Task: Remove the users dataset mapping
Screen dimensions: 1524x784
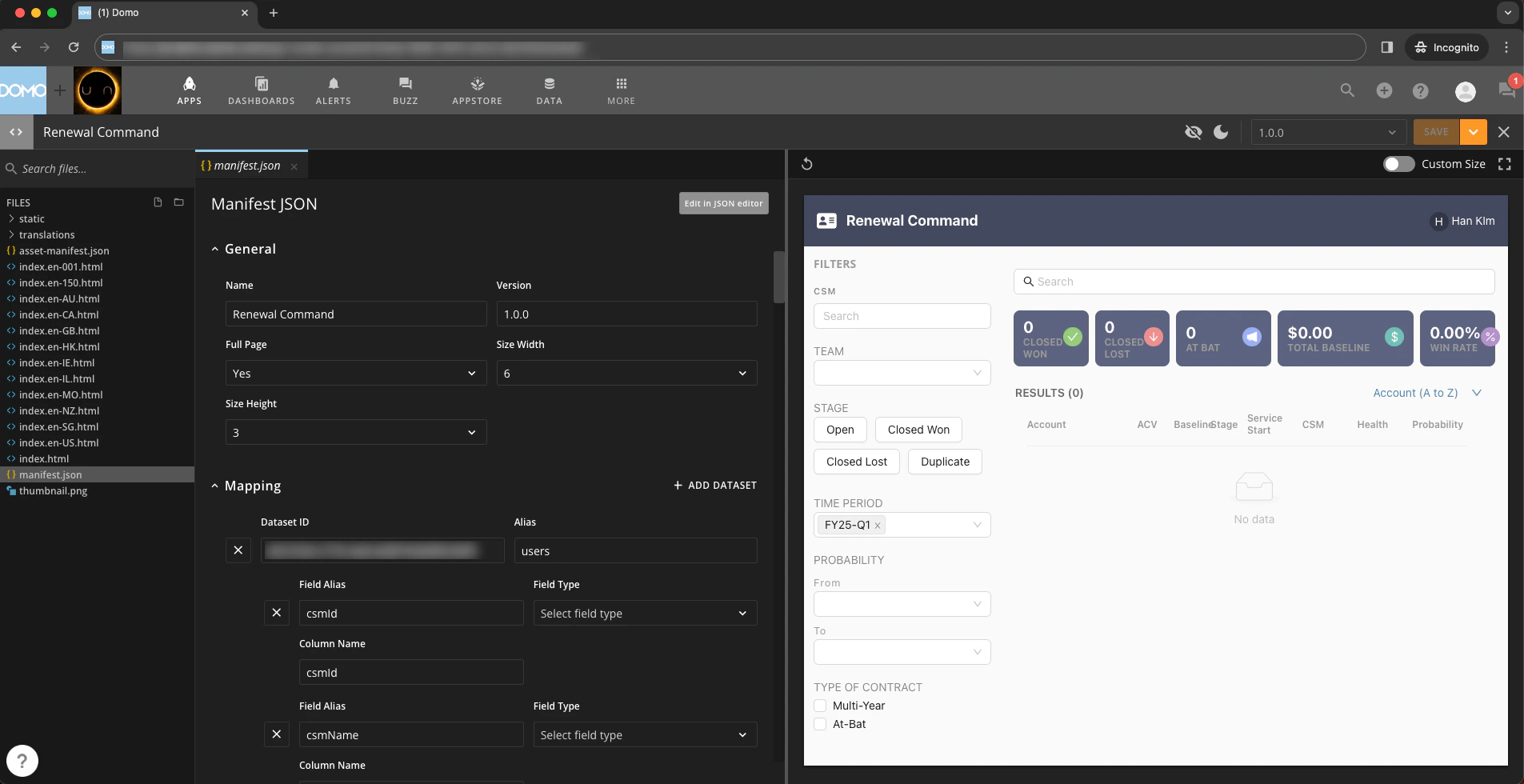Action: pyautogui.click(x=238, y=550)
